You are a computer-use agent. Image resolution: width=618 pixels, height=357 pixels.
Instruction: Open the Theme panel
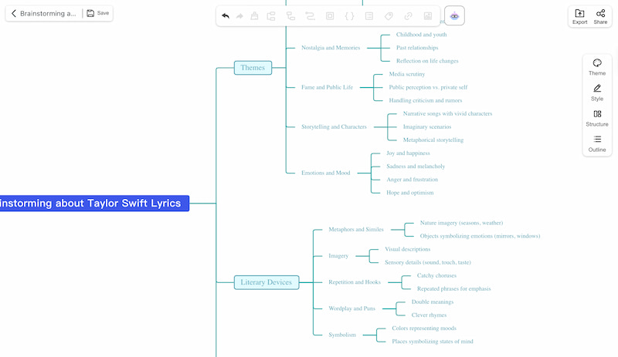(x=597, y=67)
